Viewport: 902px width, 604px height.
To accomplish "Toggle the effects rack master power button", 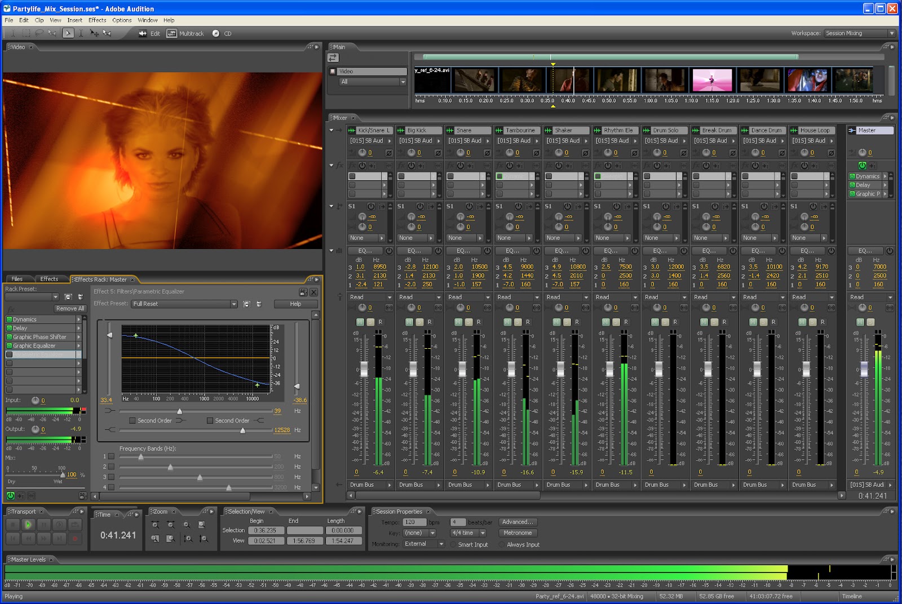I will pyautogui.click(x=10, y=496).
